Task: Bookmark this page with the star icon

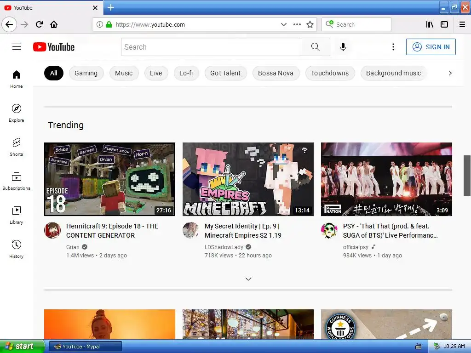Action: tap(310, 24)
